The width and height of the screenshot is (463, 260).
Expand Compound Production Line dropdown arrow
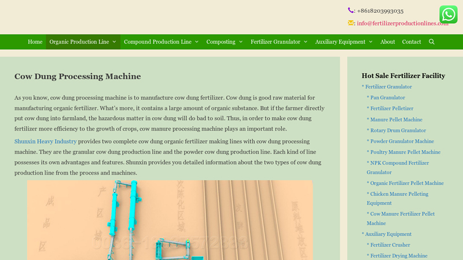(197, 42)
